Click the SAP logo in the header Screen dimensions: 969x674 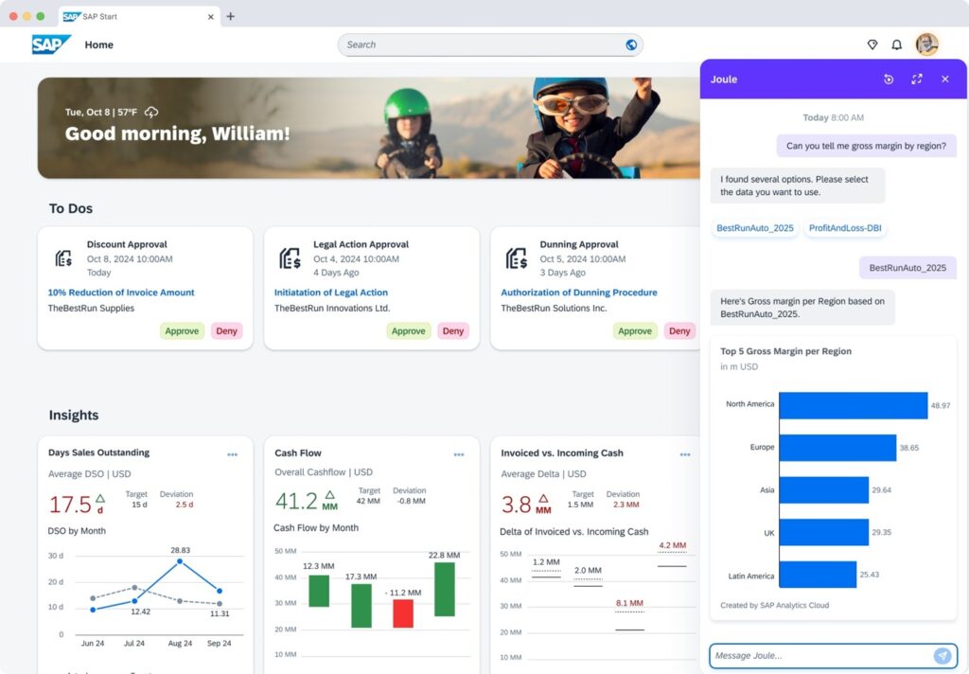[x=51, y=44]
